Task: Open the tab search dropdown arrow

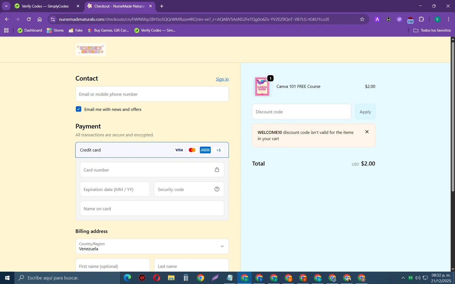Action: pyautogui.click(x=6, y=6)
